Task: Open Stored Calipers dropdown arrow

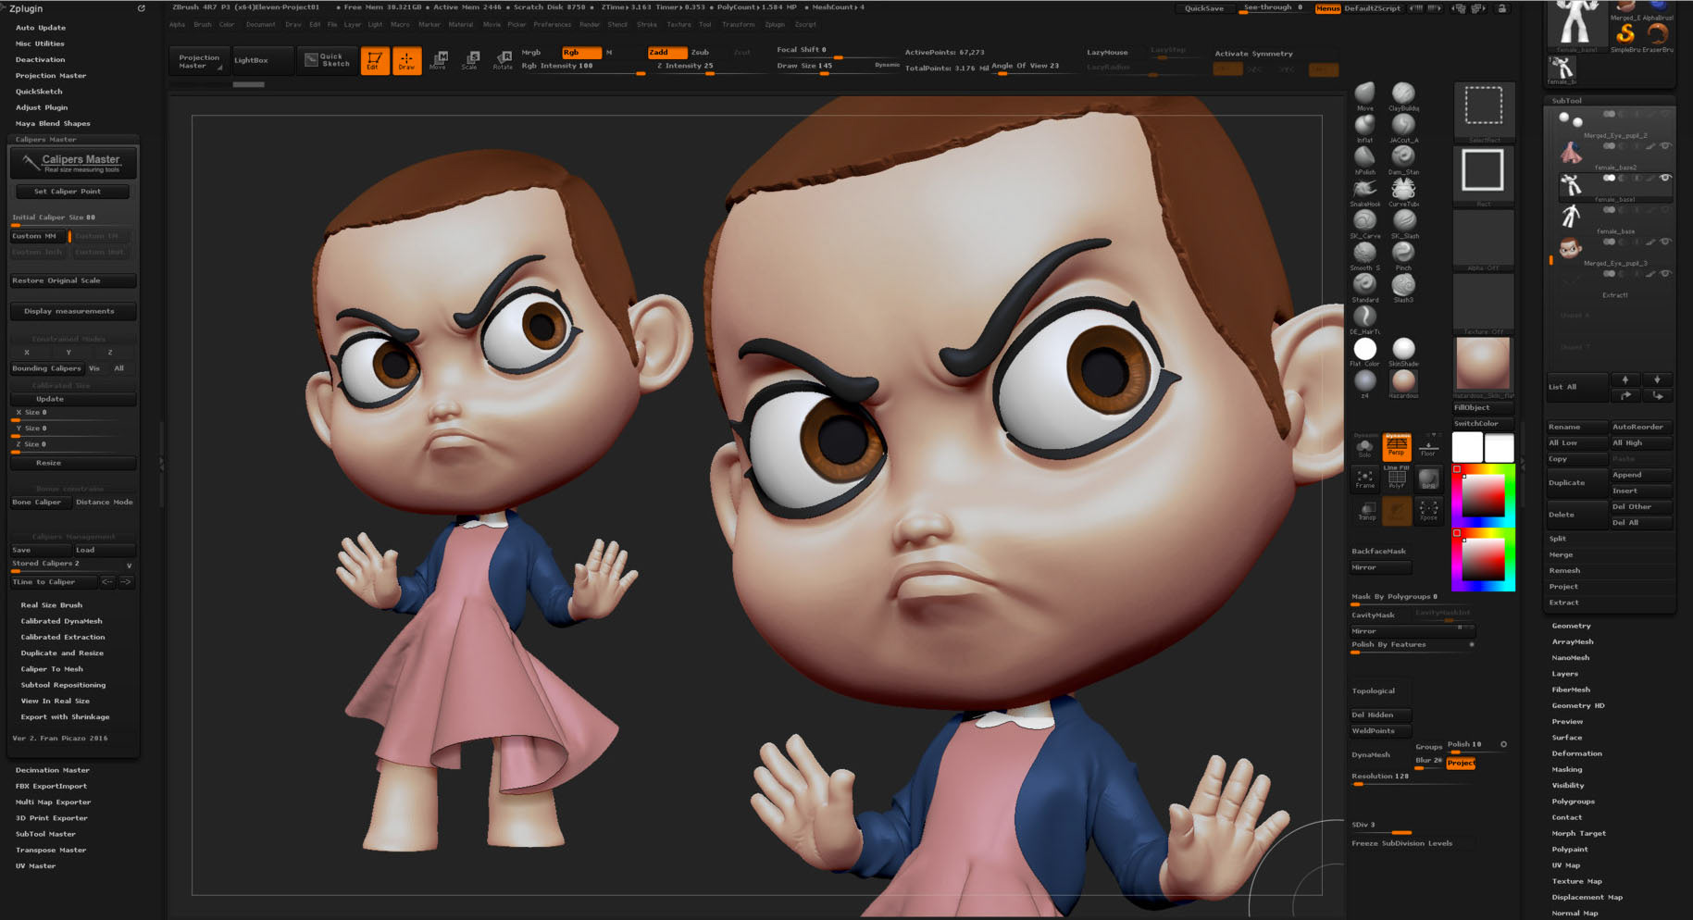Action: point(129,565)
